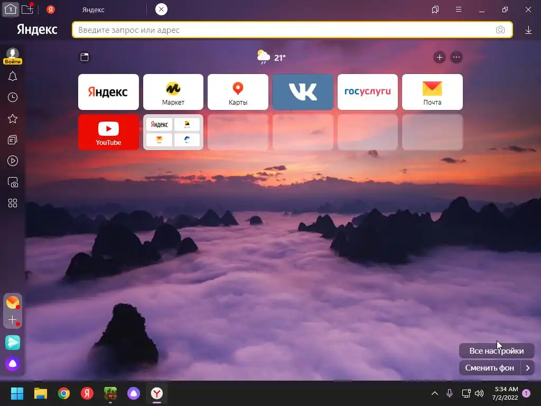Open the Яндекс tile
This screenshot has width=541, height=406.
(108, 92)
